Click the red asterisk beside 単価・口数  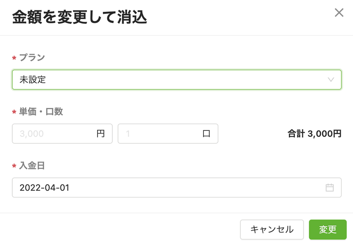pyautogui.click(x=14, y=112)
